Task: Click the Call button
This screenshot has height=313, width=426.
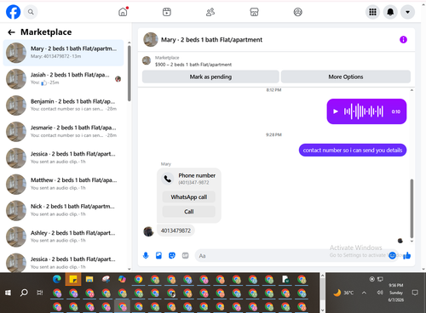Action: pyautogui.click(x=189, y=212)
